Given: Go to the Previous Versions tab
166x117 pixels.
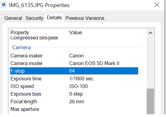Looking at the screenshot, I should pyautogui.click(x=85, y=18).
